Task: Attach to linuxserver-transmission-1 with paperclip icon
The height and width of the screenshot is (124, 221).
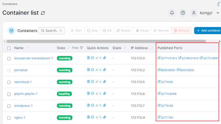Action: [x=105, y=58]
